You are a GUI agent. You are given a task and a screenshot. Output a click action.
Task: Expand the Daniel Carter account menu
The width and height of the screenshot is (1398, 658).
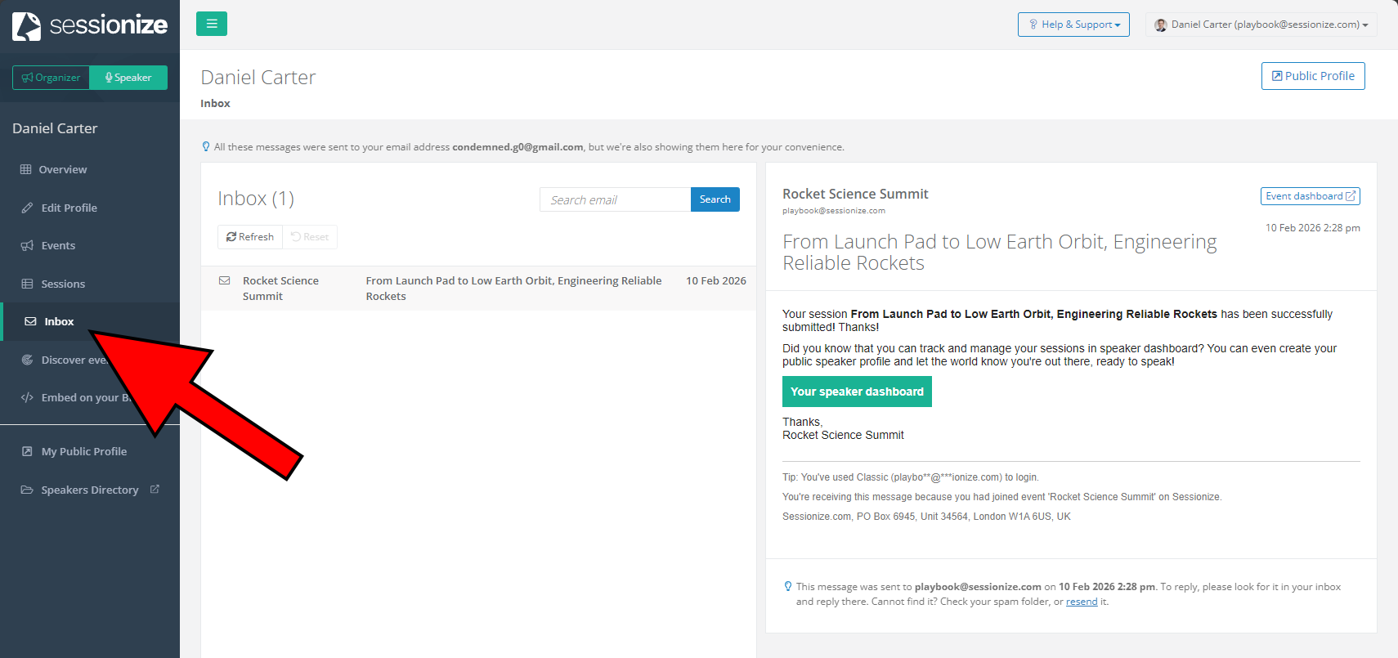click(x=1261, y=25)
